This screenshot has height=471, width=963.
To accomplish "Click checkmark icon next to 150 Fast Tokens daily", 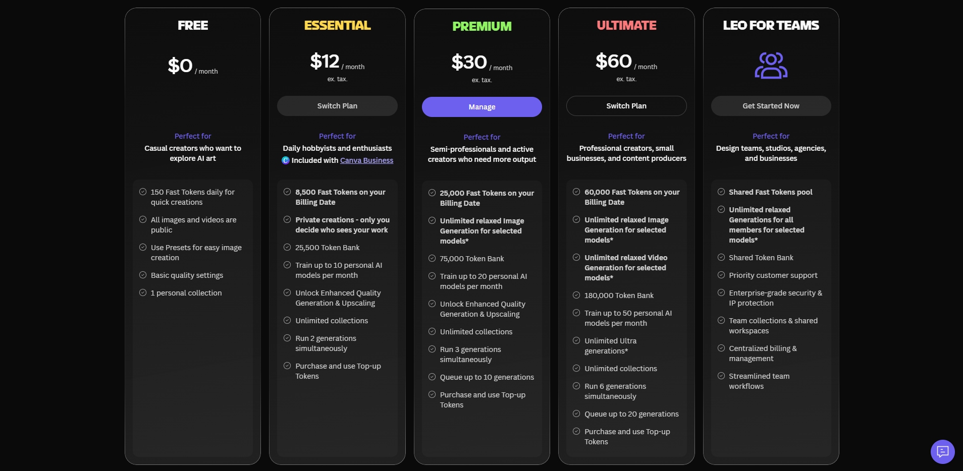I will [x=143, y=192].
